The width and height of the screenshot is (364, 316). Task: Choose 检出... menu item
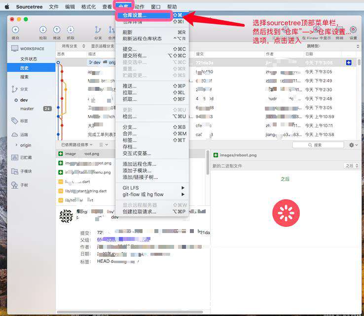tap(152, 117)
